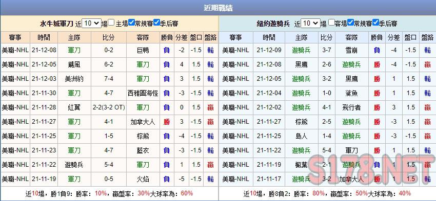This screenshot has width=436, height=201.
Task: Open the 紐約遊騎兵 recent games count dropdown
Action: click(x=311, y=24)
